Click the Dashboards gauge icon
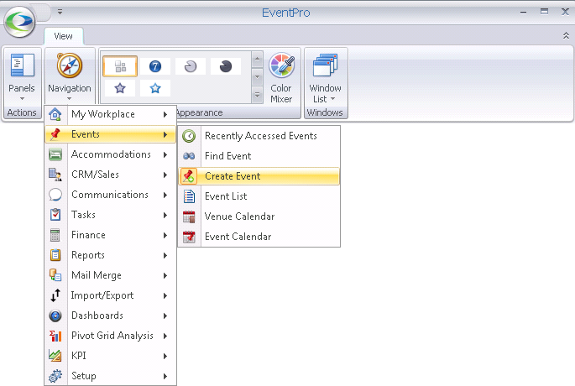This screenshot has height=386, width=575. tap(55, 316)
